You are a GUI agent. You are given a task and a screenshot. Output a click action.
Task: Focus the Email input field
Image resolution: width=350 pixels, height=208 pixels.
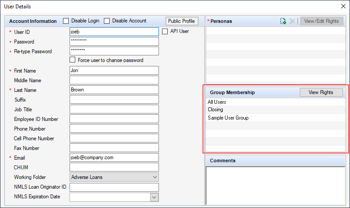tap(114, 157)
